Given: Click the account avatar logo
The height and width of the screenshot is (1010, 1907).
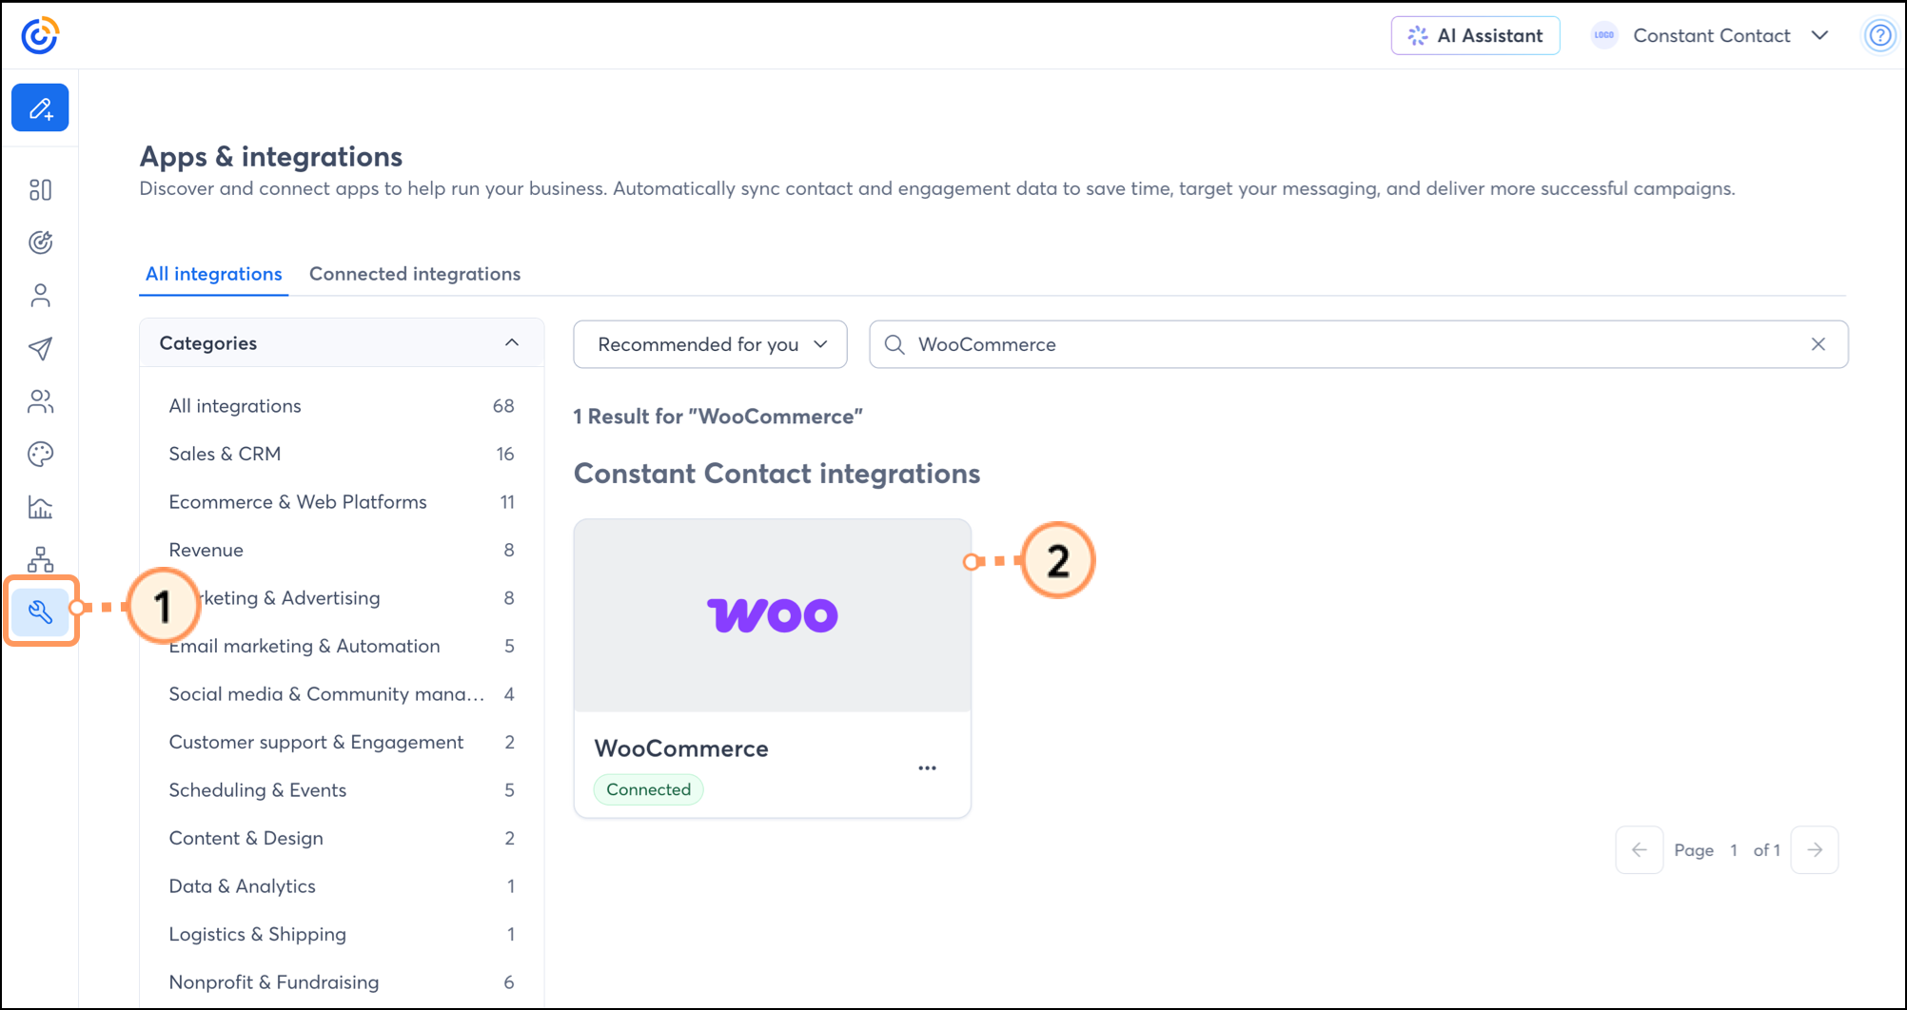Looking at the screenshot, I should click(1604, 35).
